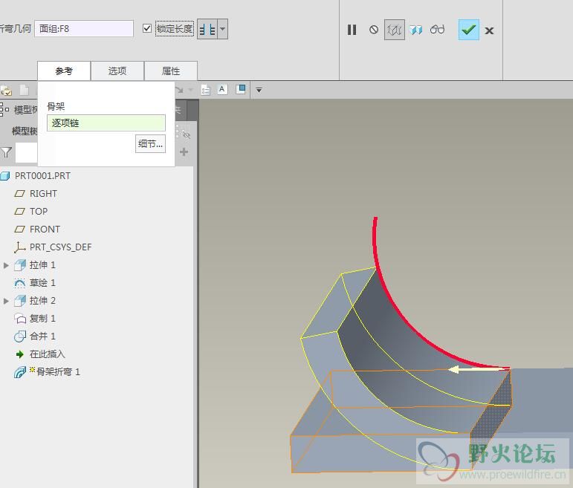Open the 属性 tab
The width and height of the screenshot is (573, 488).
(171, 71)
